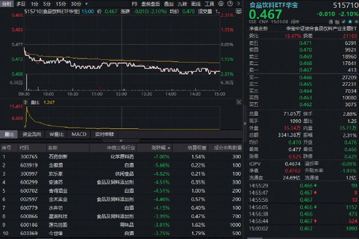Viewport: 359px width, 239px height.
Task: Click the 食品饮料ETF华宝 title
Action: 273,5
